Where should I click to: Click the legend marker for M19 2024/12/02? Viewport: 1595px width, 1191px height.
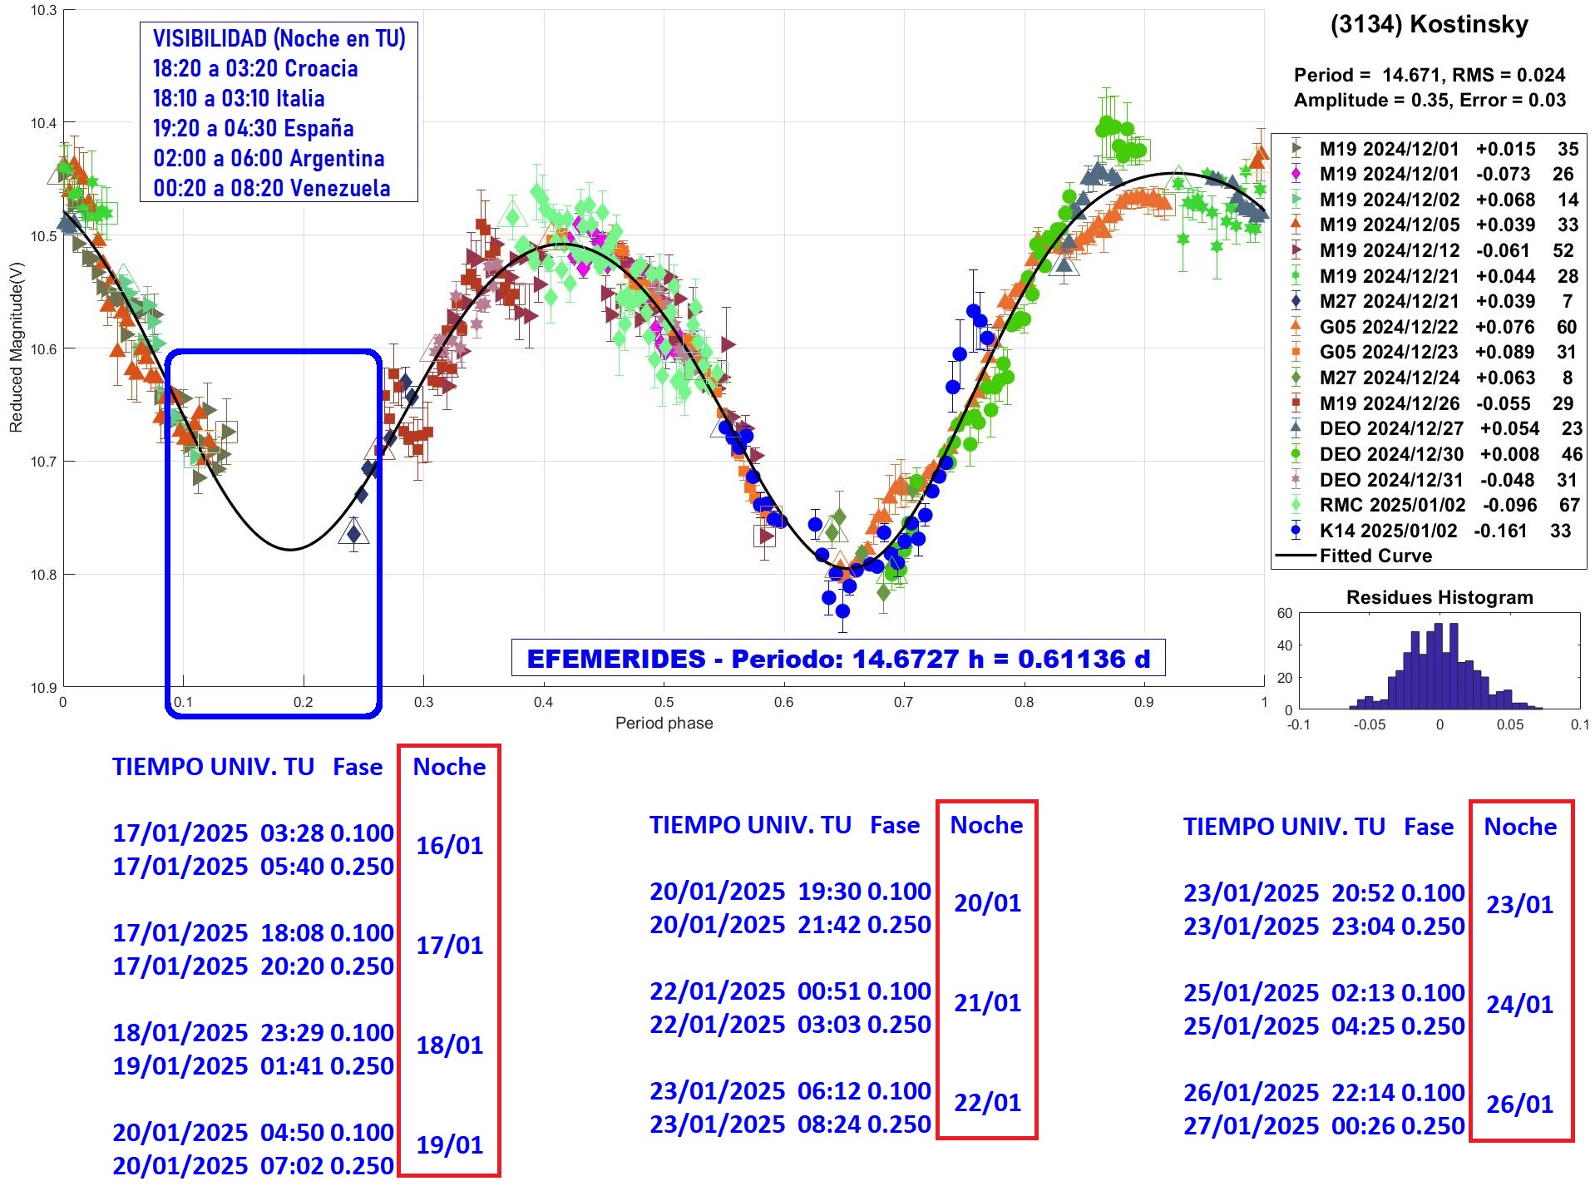click(x=1296, y=200)
